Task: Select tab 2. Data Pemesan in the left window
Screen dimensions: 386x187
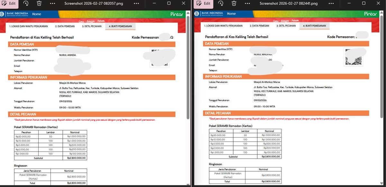Action: tap(65, 26)
